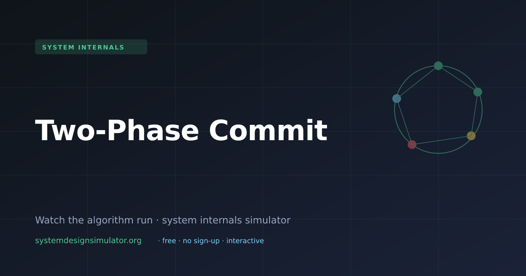Image resolution: width=526 pixels, height=276 pixels.
Task: Select the blue node in the ring diagram
Action: click(x=397, y=99)
